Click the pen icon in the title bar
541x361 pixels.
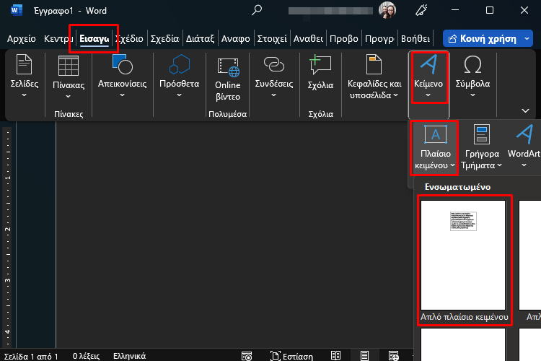421,10
